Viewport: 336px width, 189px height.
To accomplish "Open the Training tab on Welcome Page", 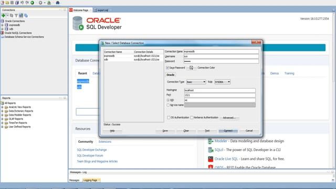I will tap(289, 73).
